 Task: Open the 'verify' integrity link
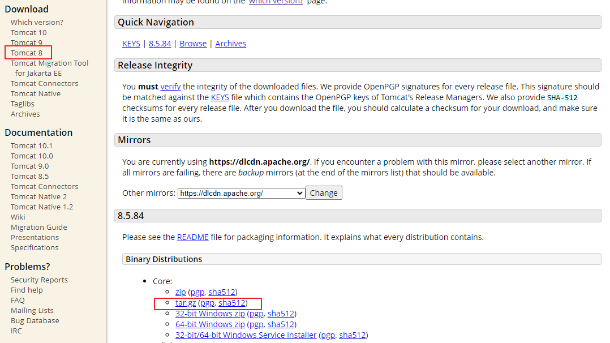tap(170, 87)
